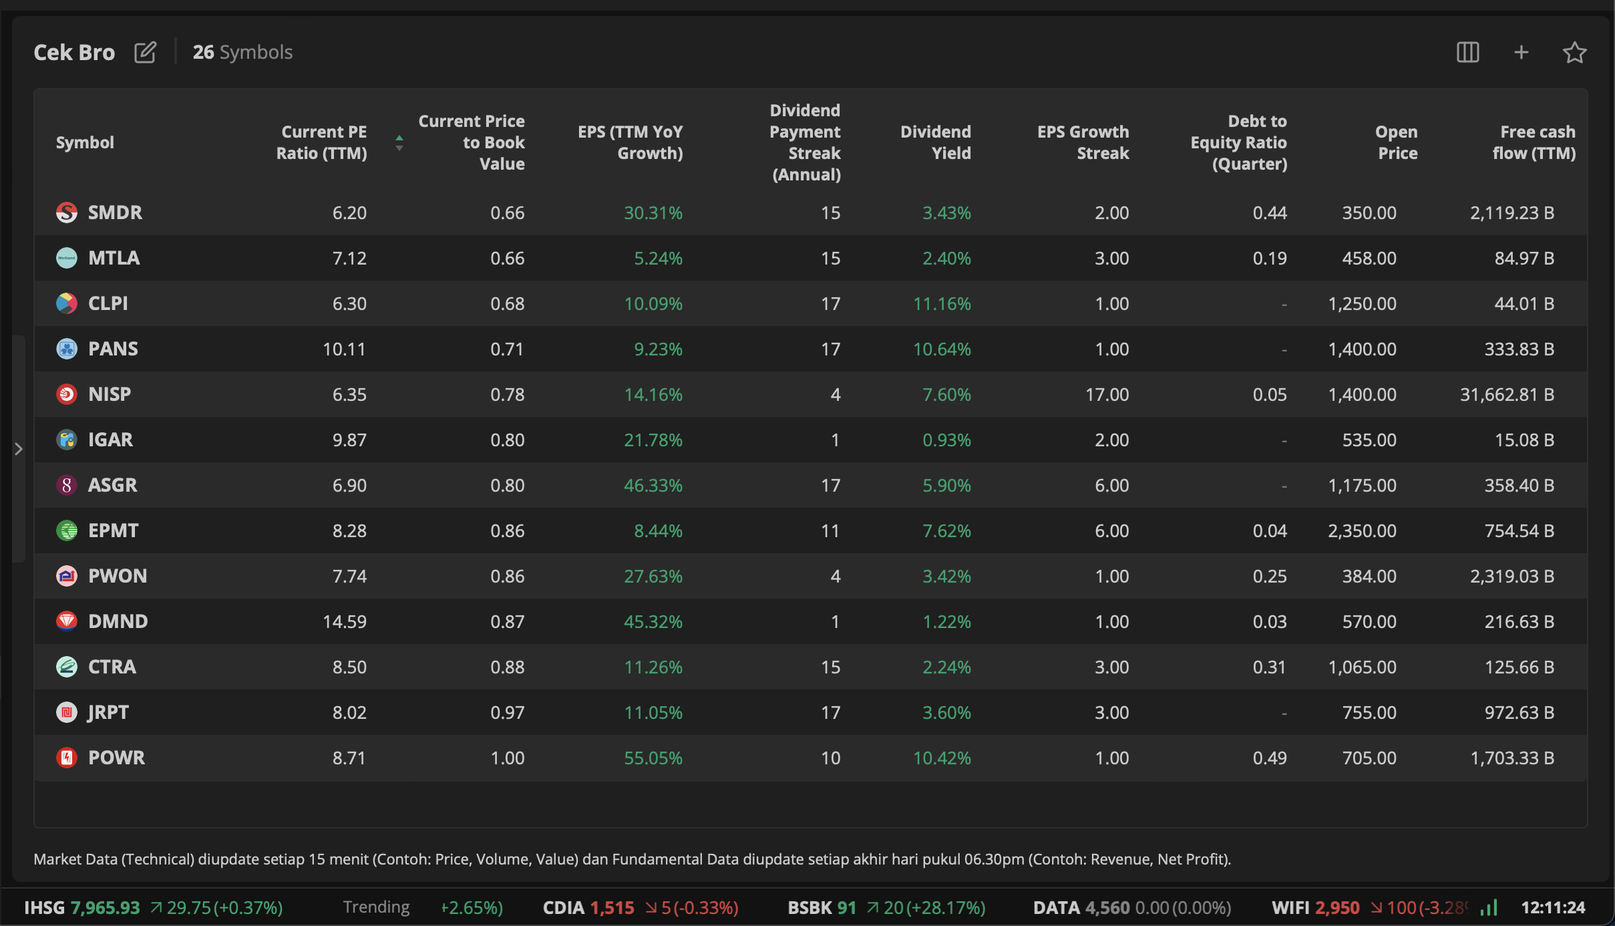This screenshot has width=1615, height=926.
Task: Sort by EPS (TTM YoY Growth) header
Action: click(x=630, y=142)
